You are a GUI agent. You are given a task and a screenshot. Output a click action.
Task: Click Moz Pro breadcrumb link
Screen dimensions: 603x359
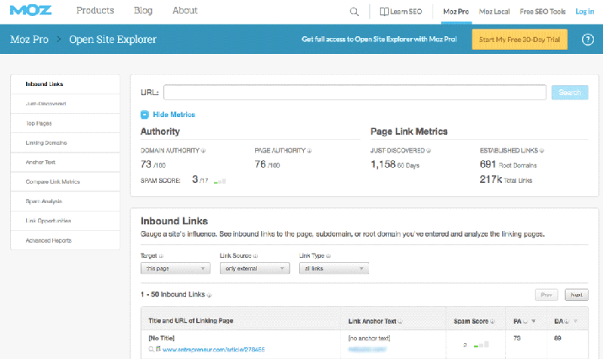(x=29, y=40)
